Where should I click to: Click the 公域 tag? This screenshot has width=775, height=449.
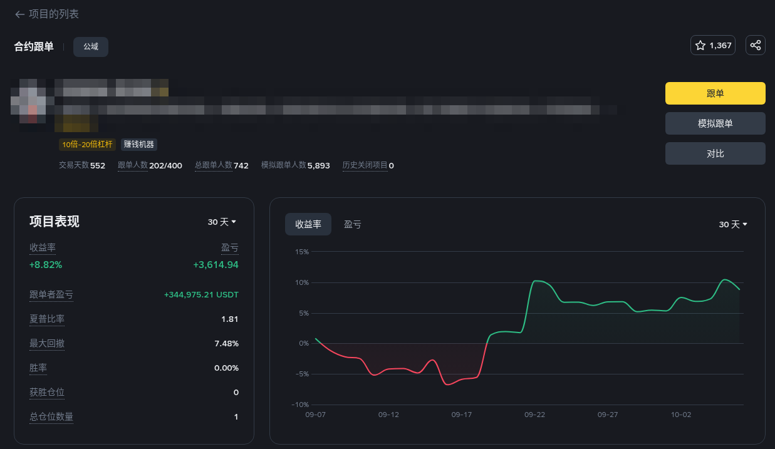91,47
